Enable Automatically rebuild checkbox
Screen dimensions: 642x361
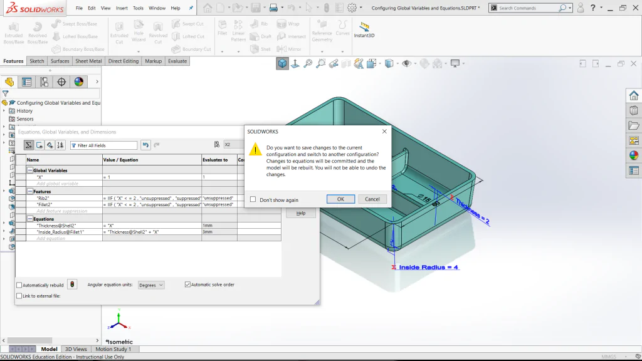point(19,285)
